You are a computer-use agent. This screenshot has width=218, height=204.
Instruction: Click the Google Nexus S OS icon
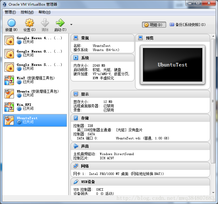tap(9, 67)
